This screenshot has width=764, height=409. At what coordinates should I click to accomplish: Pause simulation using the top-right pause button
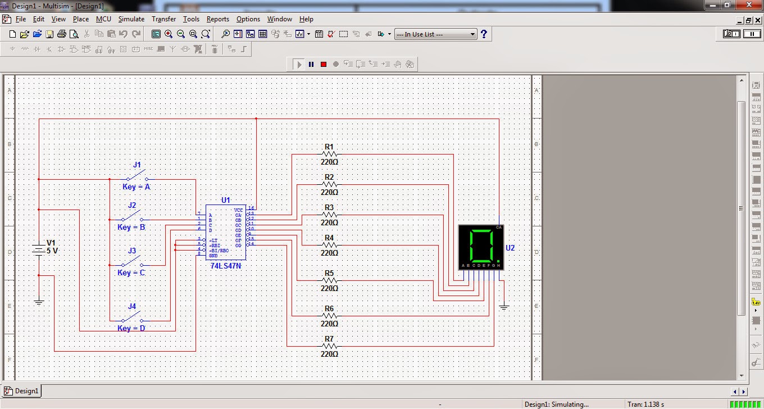point(752,34)
